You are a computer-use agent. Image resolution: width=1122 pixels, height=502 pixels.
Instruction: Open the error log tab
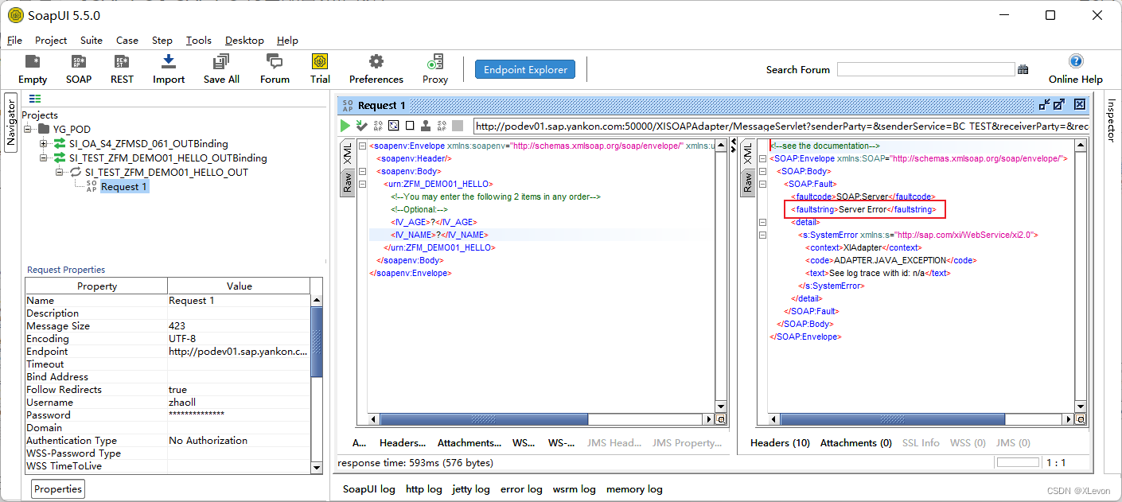521,489
